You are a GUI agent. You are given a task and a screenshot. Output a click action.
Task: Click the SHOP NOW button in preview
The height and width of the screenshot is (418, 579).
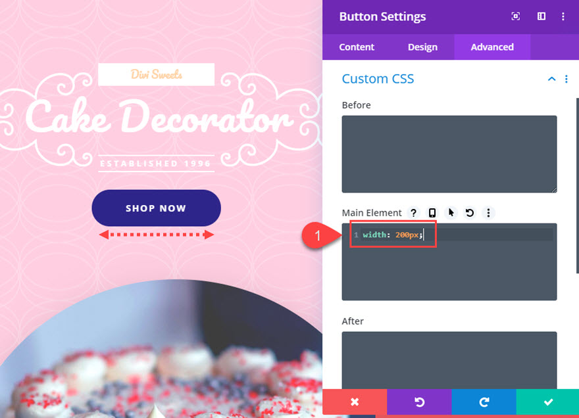click(156, 208)
